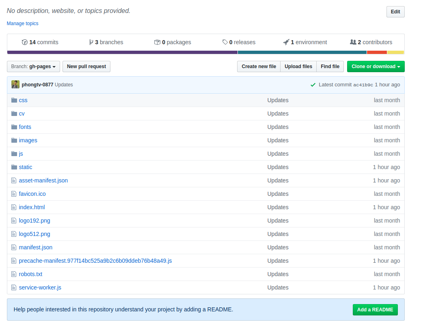The width and height of the screenshot is (421, 328).
Task: Click the contributors people icon
Action: (353, 42)
